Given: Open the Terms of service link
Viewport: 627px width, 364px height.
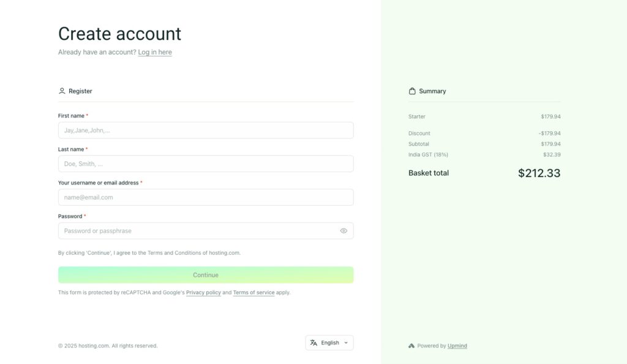Looking at the screenshot, I should (253, 292).
